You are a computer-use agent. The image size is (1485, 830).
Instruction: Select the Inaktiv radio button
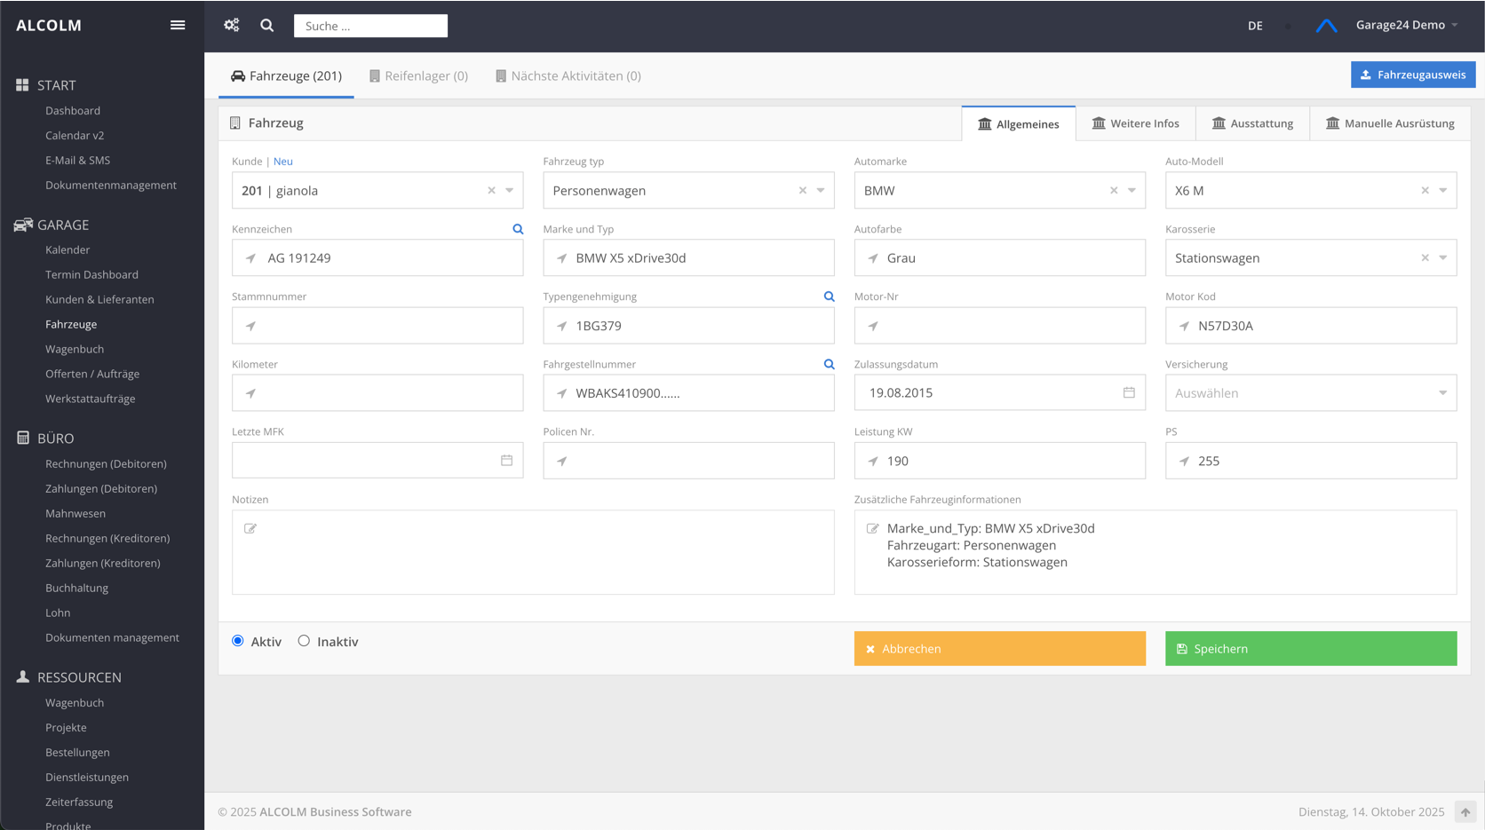(x=304, y=641)
